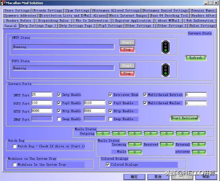Toggle the Multithread Mailer checkbox

coord(145,103)
